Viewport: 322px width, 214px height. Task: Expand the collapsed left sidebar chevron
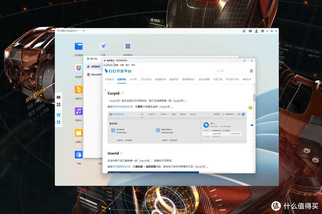click(105, 90)
